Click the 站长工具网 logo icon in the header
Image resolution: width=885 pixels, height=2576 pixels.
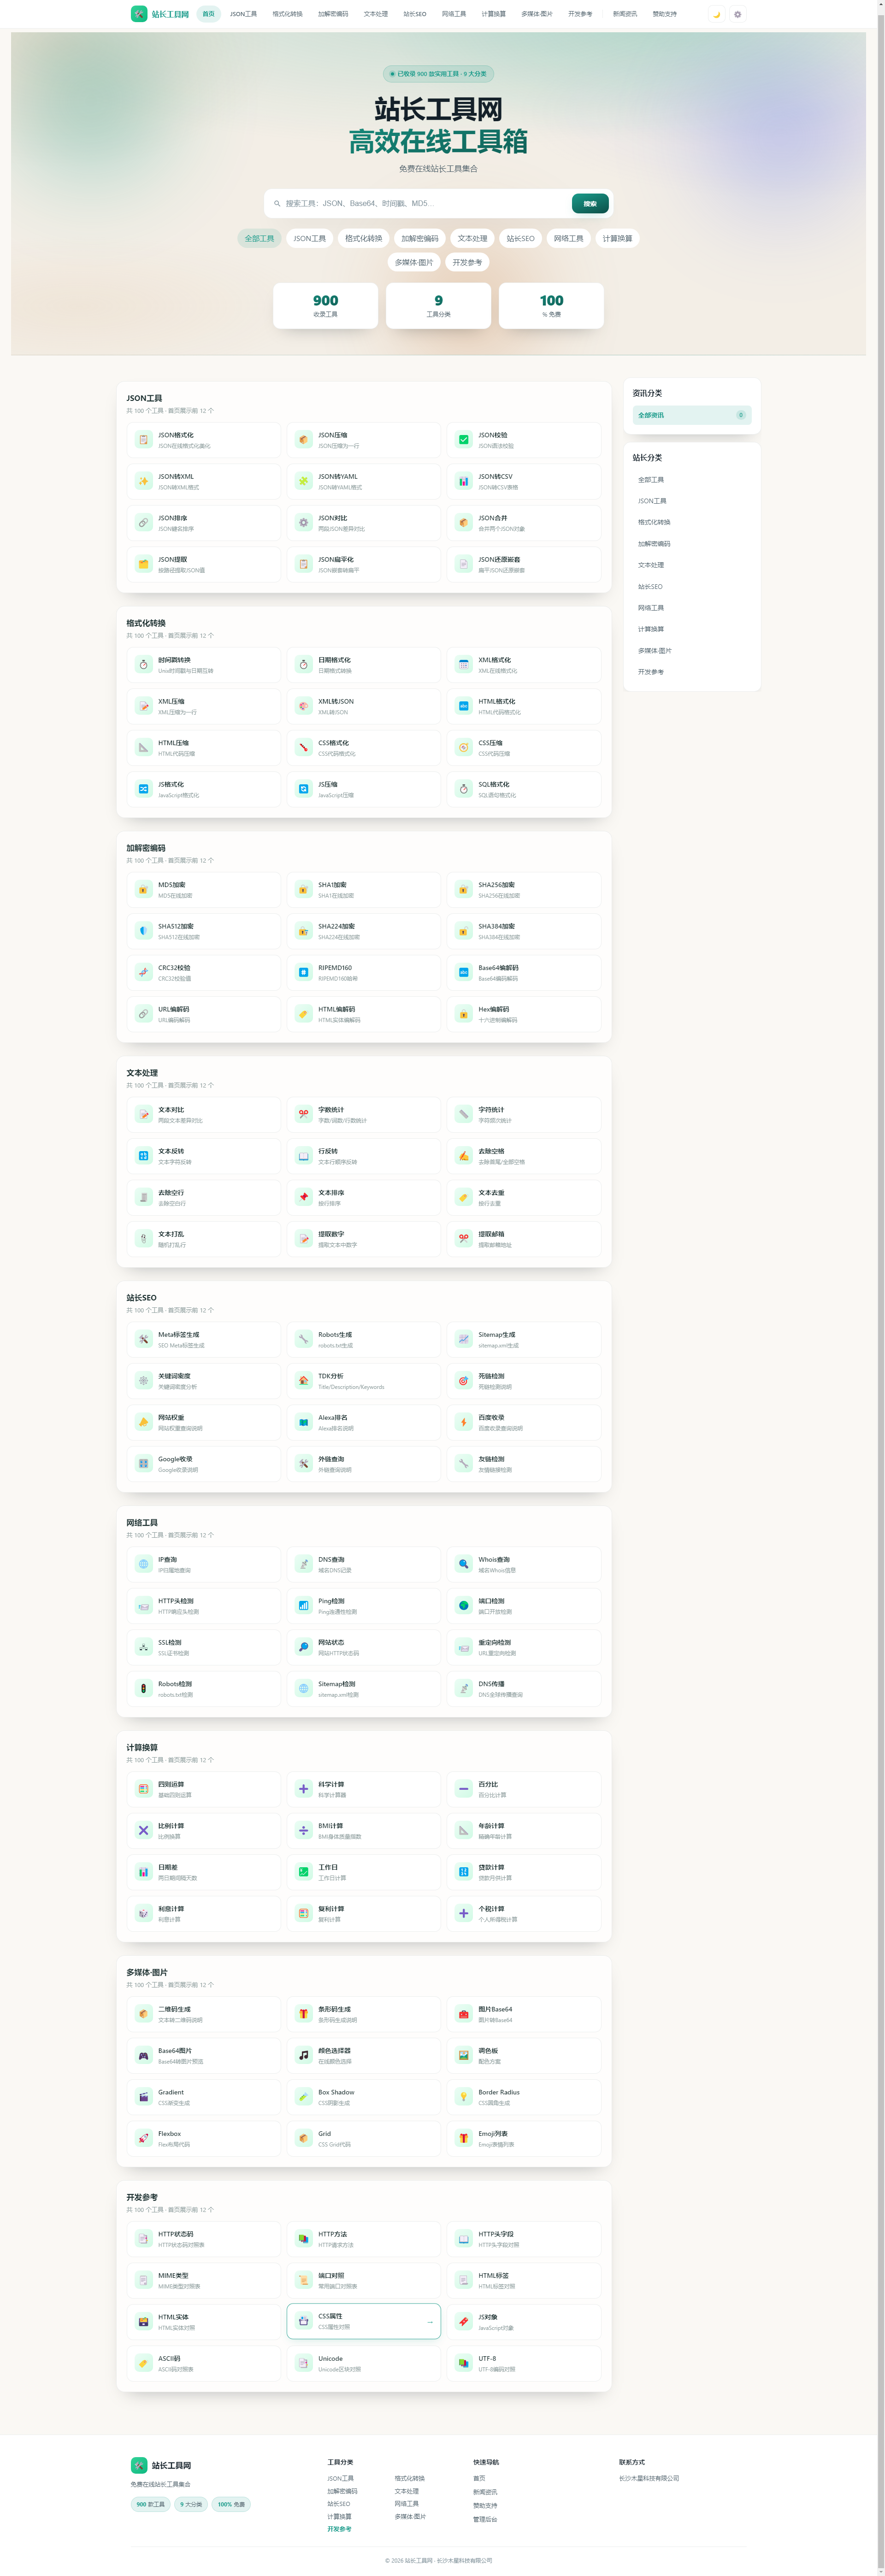click(x=139, y=14)
